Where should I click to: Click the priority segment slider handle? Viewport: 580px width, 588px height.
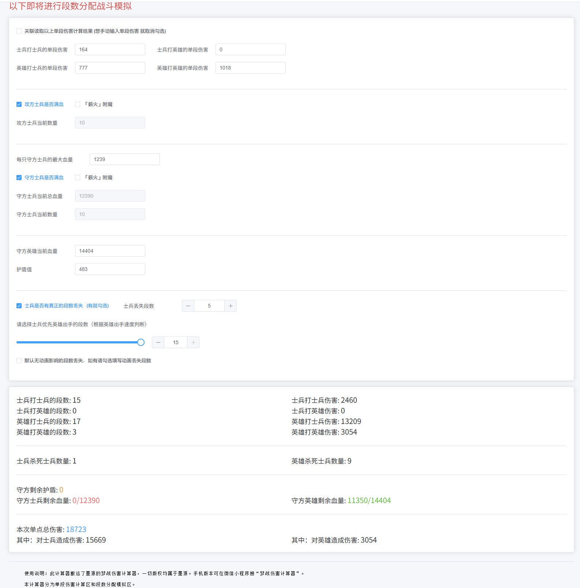[141, 342]
